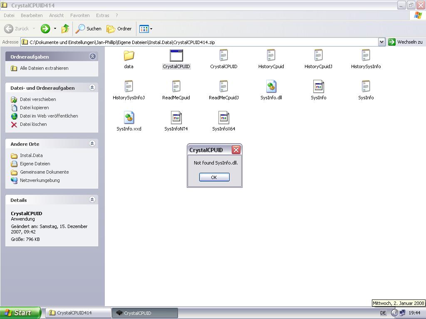Click the address bar path field
The height and width of the screenshot is (319, 426).
tap(200, 42)
